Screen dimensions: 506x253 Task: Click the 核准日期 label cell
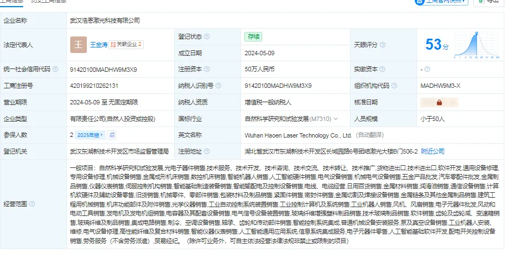(383, 103)
